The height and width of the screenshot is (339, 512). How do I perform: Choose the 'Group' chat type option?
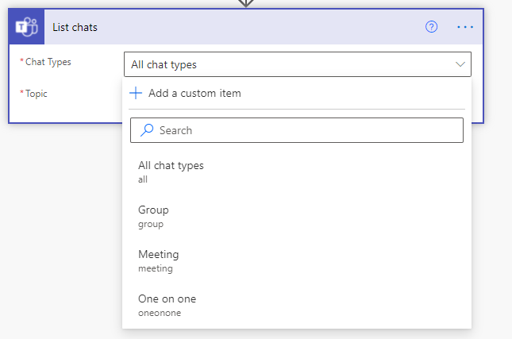(153, 210)
